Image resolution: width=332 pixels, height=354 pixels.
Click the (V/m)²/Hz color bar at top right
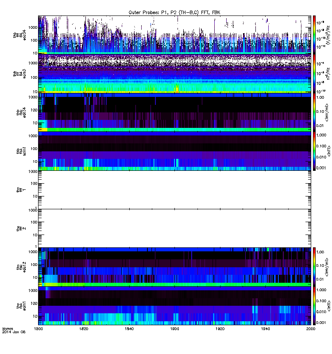coord(314,35)
